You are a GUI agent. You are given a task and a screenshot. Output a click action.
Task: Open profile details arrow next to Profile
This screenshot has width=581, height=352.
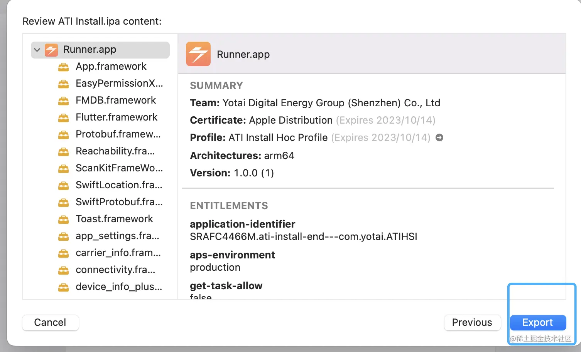[x=439, y=137]
